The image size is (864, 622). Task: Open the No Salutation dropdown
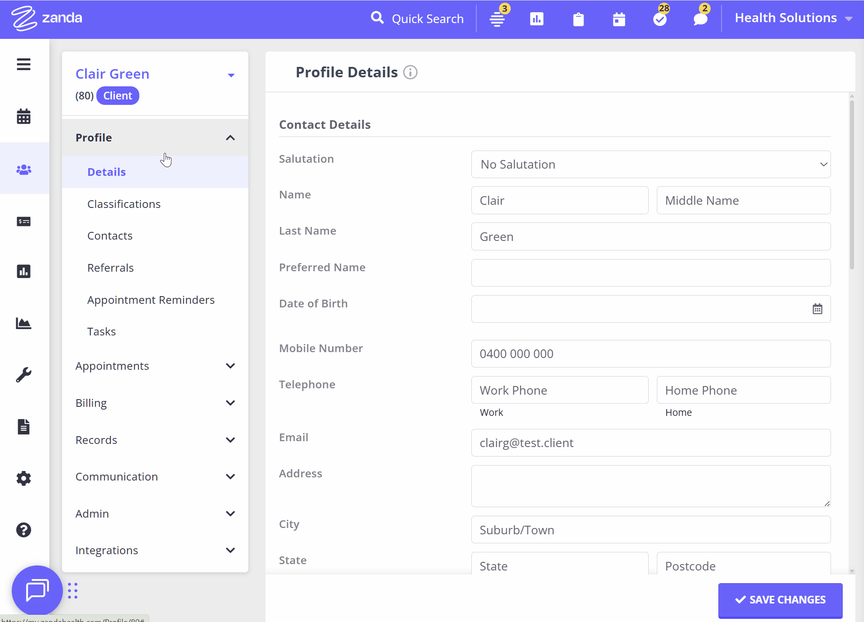(650, 164)
